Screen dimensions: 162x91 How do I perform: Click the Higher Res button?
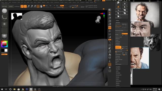pos(125,24)
